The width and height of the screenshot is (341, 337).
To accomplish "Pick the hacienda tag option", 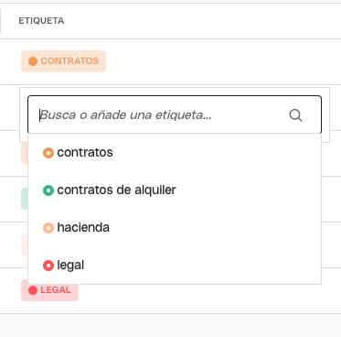I will (175, 227).
